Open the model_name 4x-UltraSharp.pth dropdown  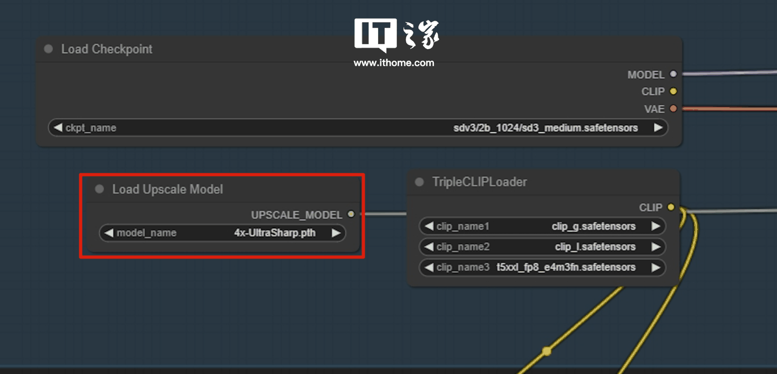point(222,233)
